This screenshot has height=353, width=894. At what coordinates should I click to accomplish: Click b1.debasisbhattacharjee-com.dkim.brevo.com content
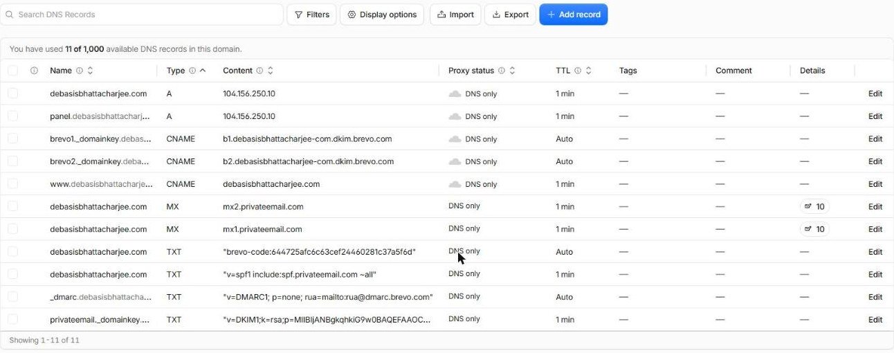coord(307,138)
